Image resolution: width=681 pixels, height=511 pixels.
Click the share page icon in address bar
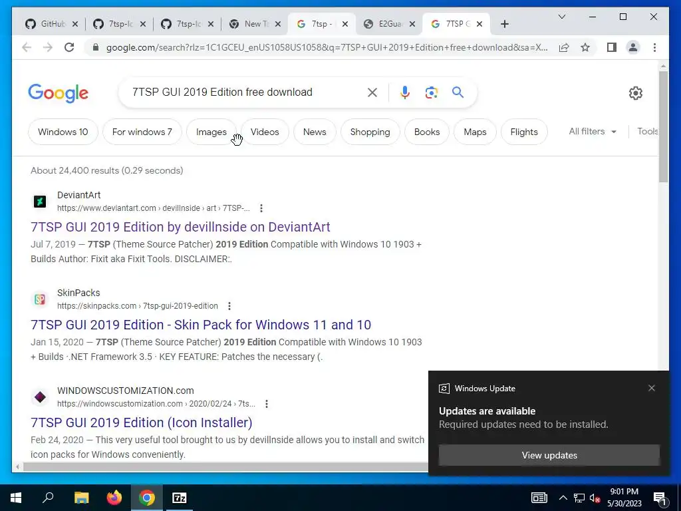[x=564, y=47]
